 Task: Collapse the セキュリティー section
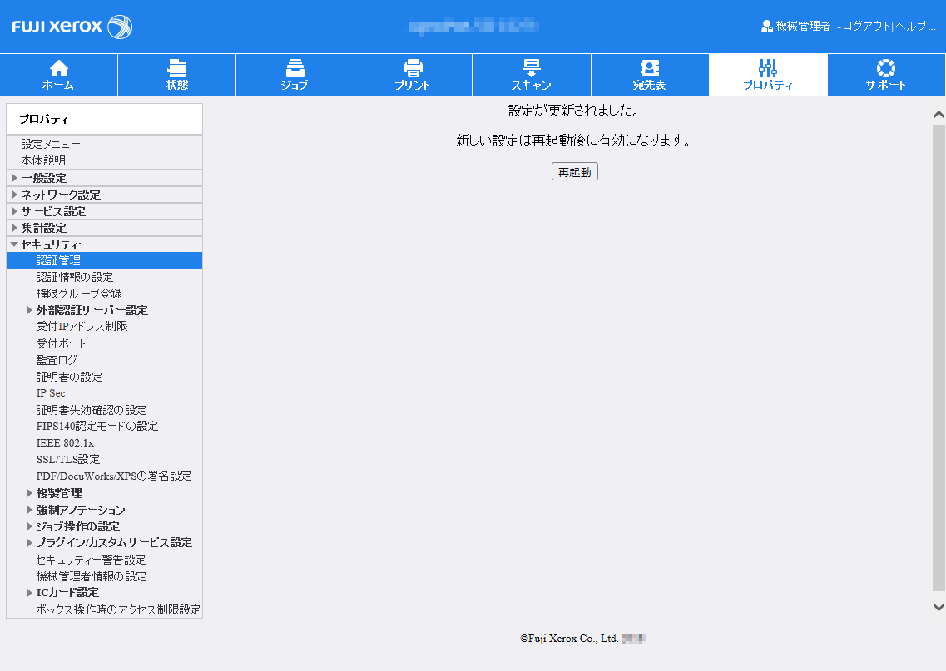click(14, 244)
